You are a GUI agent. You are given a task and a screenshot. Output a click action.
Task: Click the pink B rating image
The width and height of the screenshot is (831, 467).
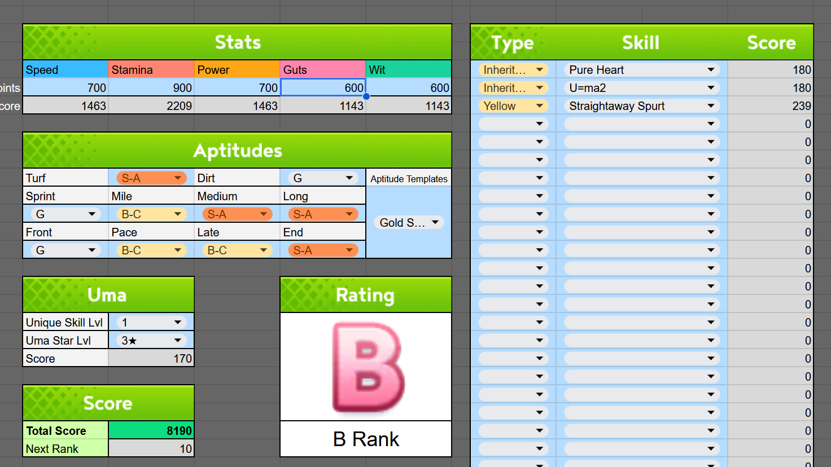point(368,367)
